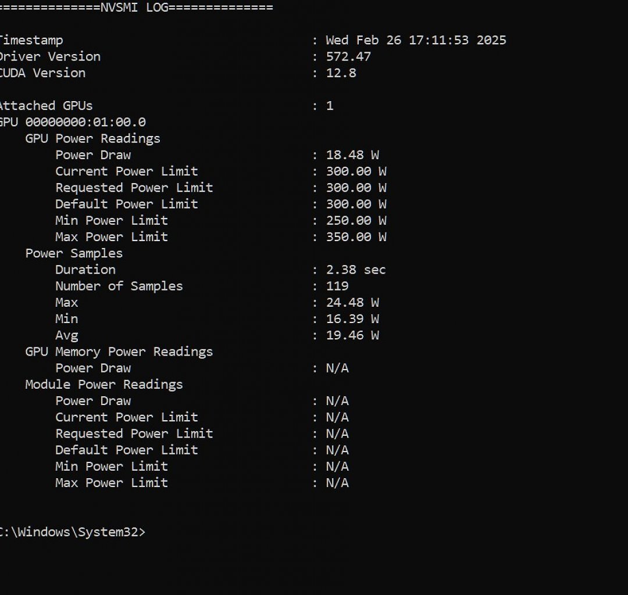
Task: Click the Number of Samples 119 value
Action: pyautogui.click(x=337, y=286)
